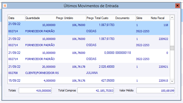Click the Total Compras label

pyautogui.click(x=67, y=90)
